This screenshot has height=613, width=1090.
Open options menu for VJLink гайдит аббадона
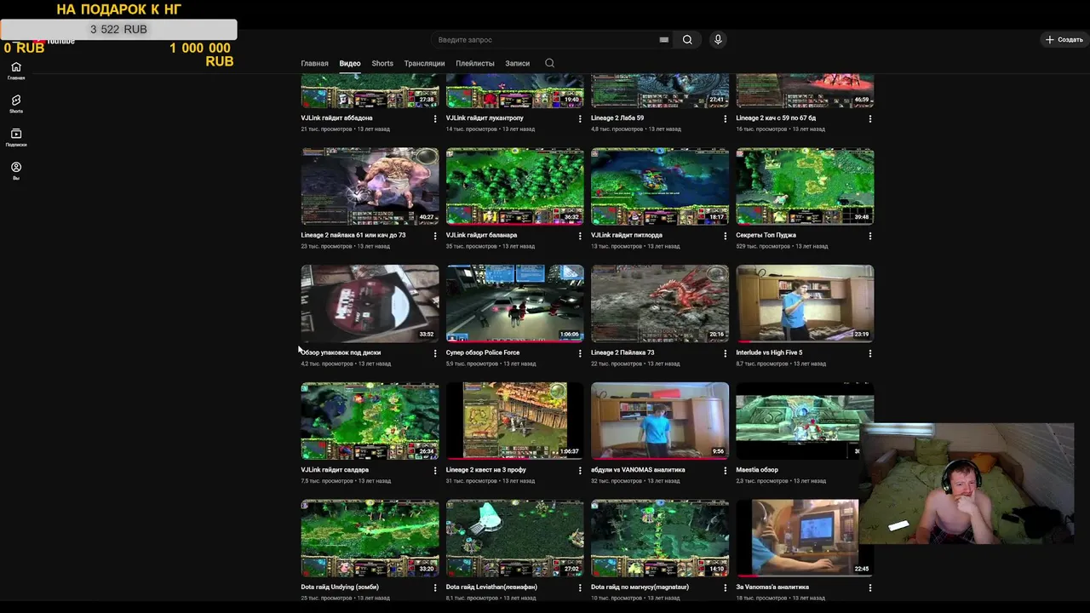tap(435, 118)
